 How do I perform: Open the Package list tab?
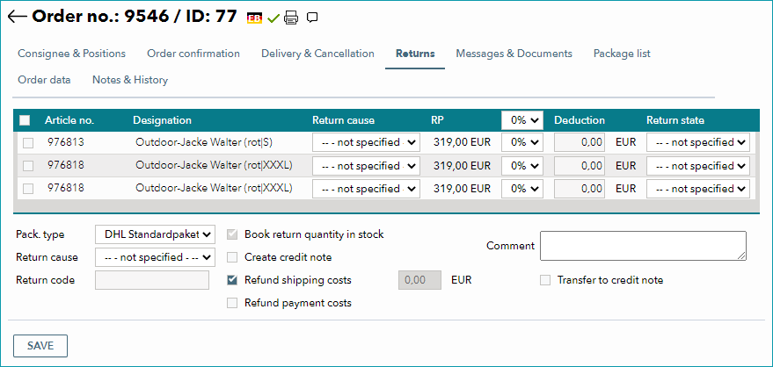622,54
